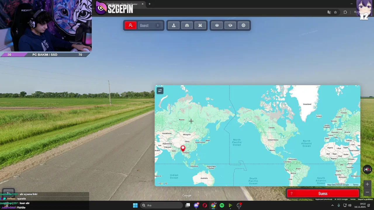The image size is (374, 210).
Task: Click the red map pin near Thailand
Action: [x=183, y=149]
